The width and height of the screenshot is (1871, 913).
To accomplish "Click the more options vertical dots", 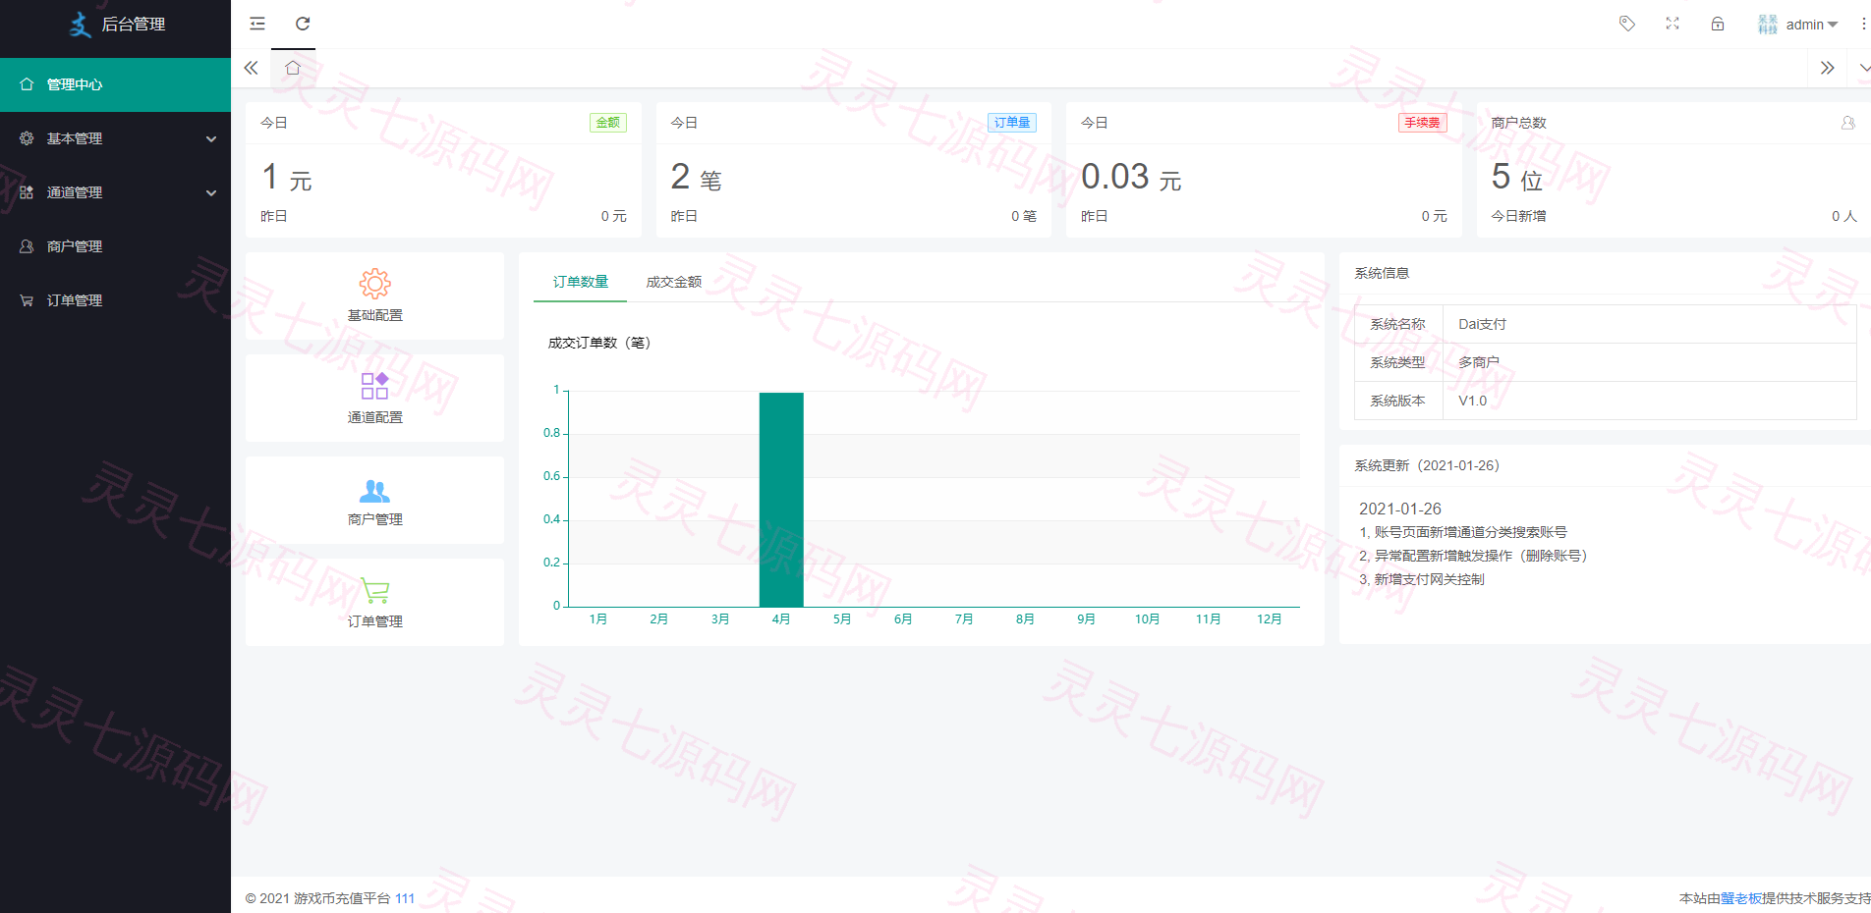I will coord(1863,24).
